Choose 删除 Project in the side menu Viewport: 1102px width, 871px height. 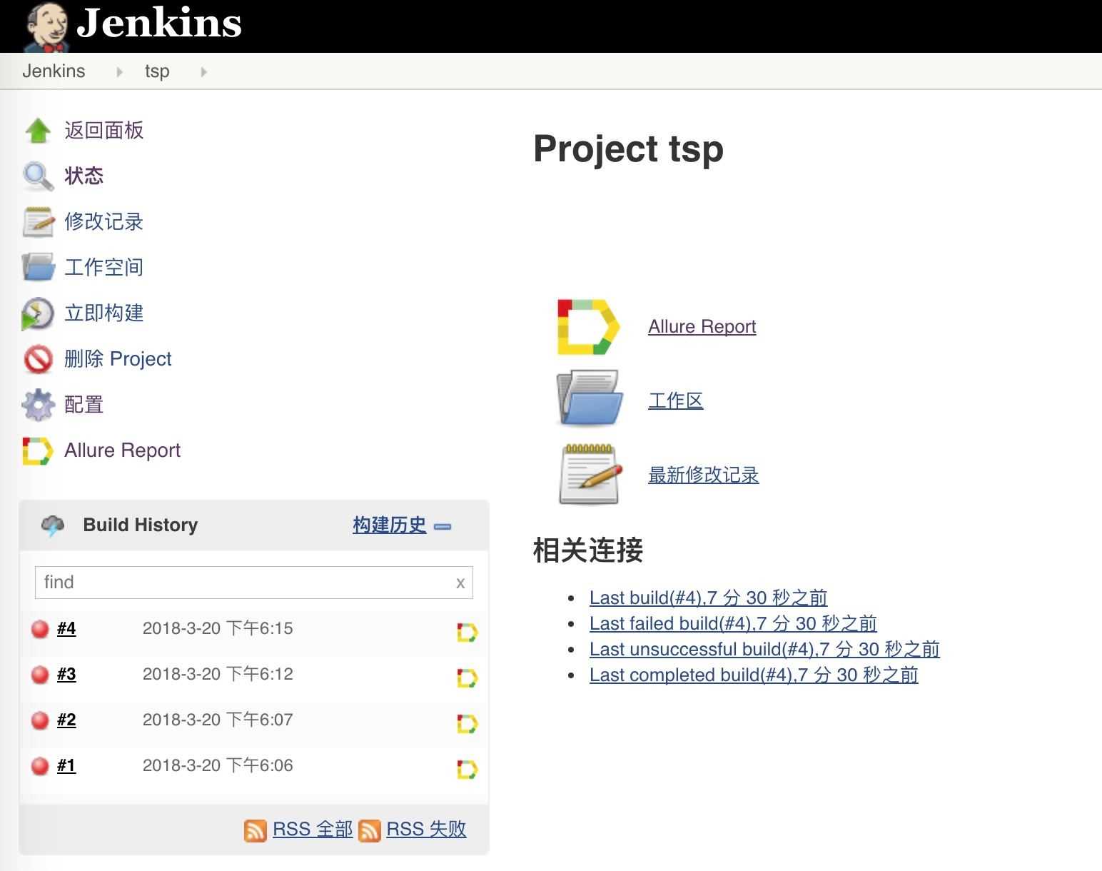pyautogui.click(x=118, y=359)
